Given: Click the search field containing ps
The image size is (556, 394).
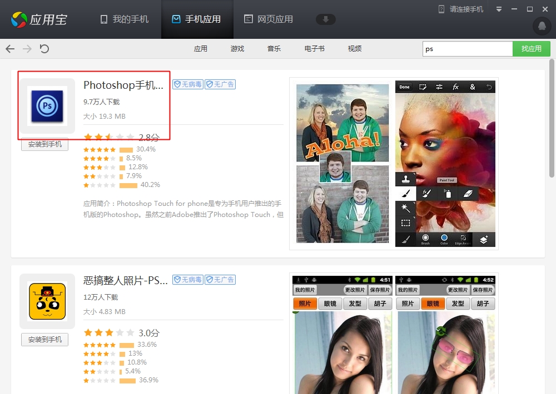Looking at the screenshot, I should 468,49.
